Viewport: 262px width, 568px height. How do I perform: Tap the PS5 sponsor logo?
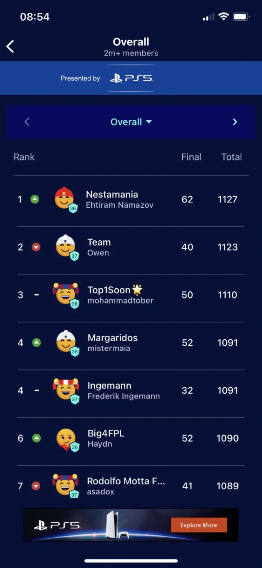(x=131, y=78)
